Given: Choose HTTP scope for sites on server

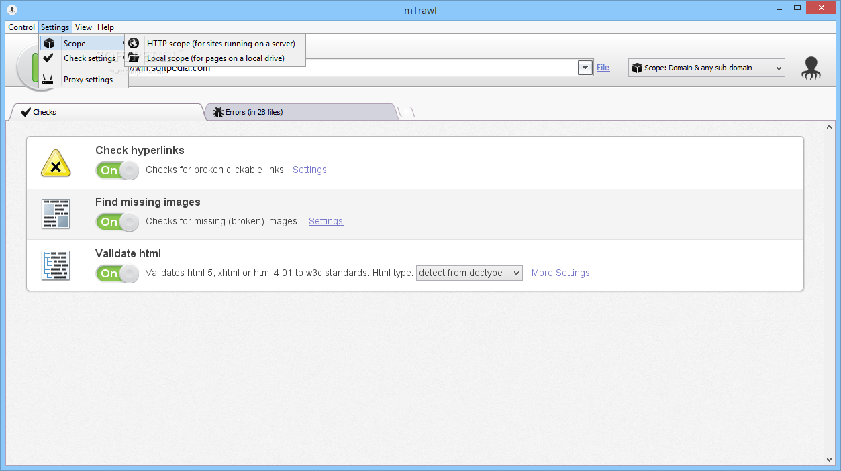Looking at the screenshot, I should pos(215,43).
